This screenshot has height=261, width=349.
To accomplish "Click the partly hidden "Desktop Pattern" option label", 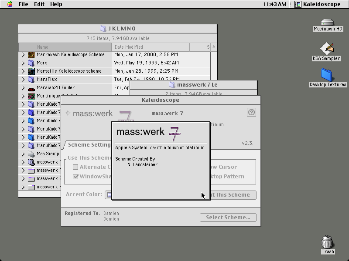I will [x=227, y=177].
